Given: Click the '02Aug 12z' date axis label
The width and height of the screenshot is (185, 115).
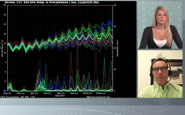Looking at the screenshot, I should tap(87, 93).
